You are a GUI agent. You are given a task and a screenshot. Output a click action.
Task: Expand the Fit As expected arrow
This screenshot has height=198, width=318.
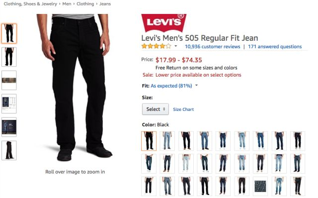[196, 86]
